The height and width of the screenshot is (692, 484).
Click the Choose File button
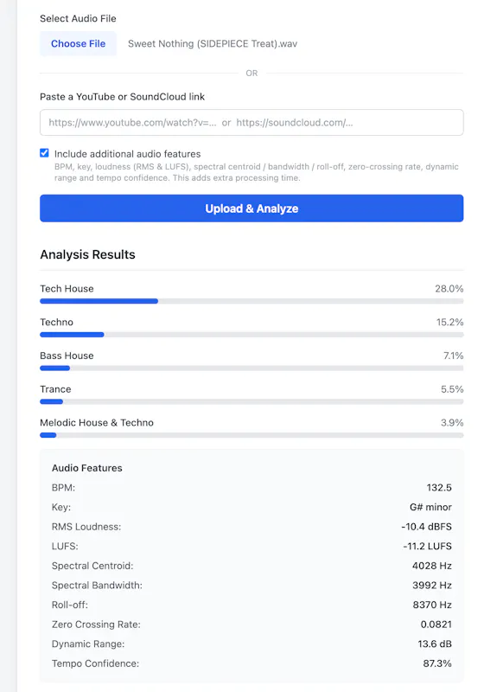78,44
